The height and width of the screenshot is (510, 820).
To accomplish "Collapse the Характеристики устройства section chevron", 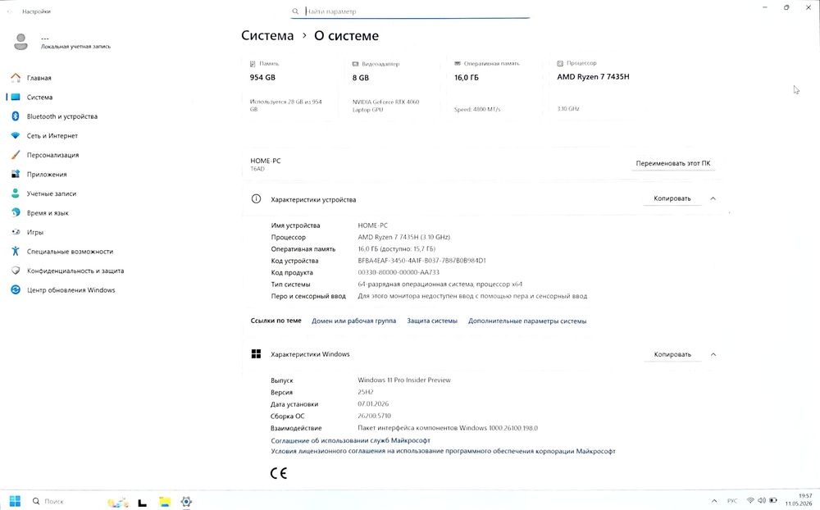I will [x=713, y=198].
